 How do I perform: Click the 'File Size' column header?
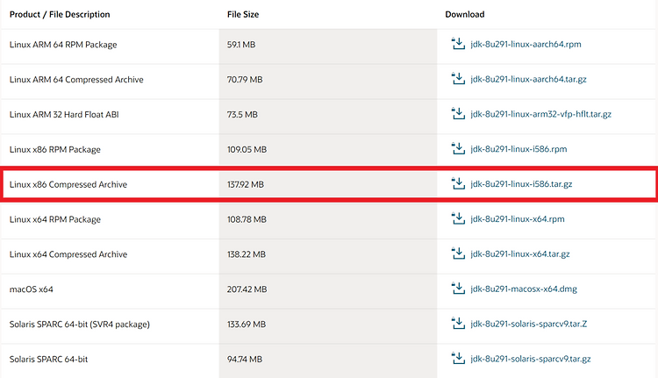(243, 15)
